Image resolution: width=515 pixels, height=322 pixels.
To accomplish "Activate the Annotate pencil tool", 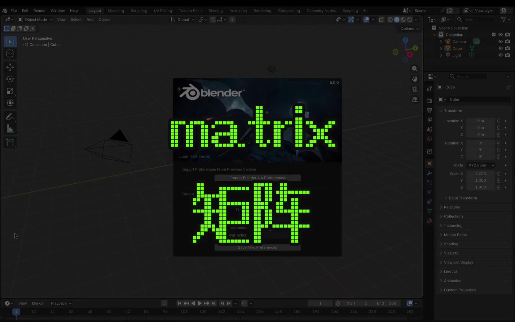I will (x=10, y=117).
